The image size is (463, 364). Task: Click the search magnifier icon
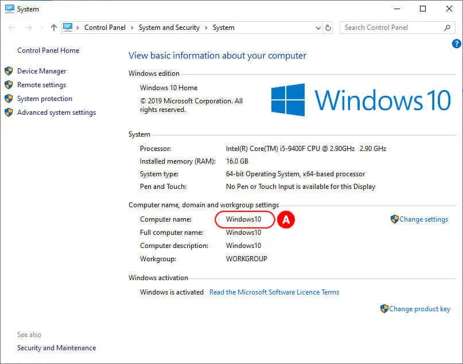pyautogui.click(x=448, y=28)
